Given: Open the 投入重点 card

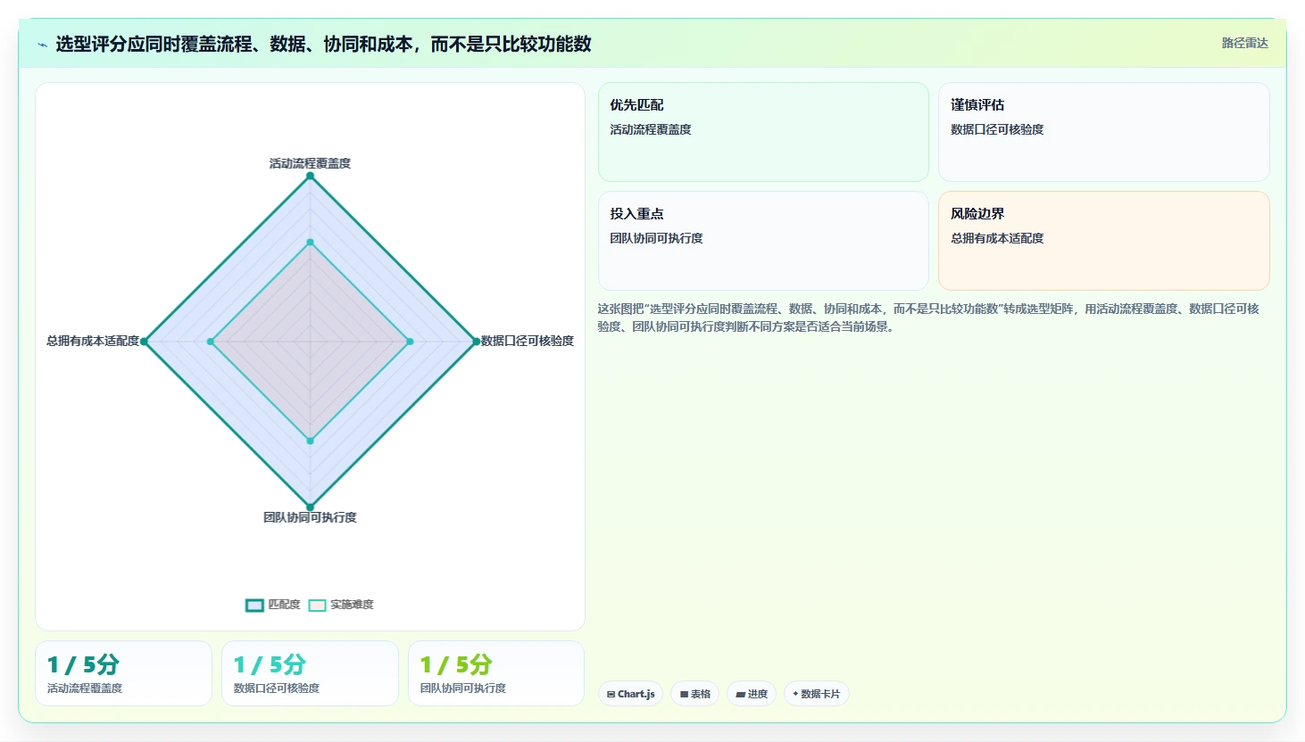Looking at the screenshot, I should point(763,241).
